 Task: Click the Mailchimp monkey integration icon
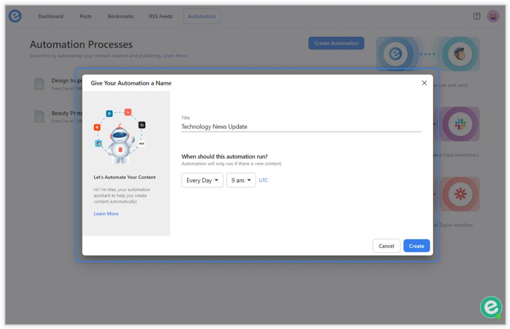click(x=460, y=54)
